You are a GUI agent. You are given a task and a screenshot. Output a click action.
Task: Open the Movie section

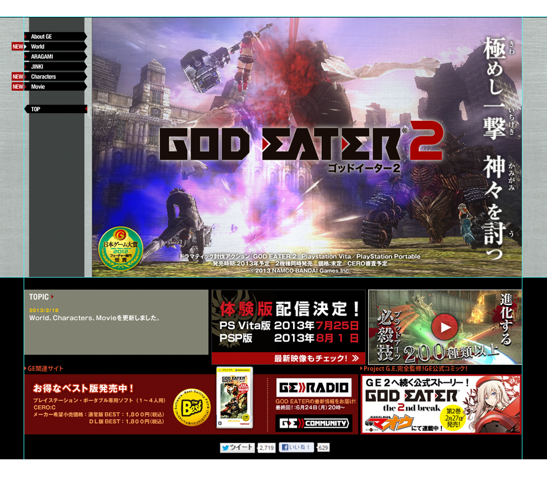56,86
